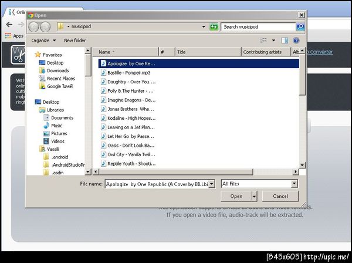This screenshot has height=263, width=352.
Task: Click the Title column header
Action: pos(208,52)
